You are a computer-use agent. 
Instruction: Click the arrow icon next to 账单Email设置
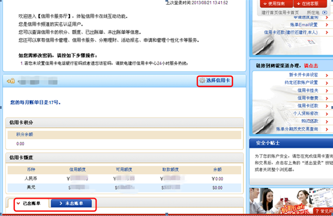[x=327, y=25]
